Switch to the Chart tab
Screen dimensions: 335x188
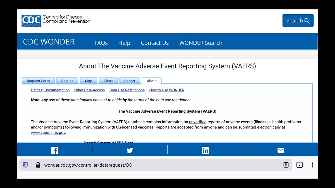tap(108, 81)
